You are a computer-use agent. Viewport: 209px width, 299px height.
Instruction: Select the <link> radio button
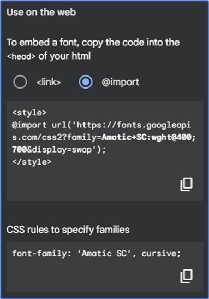coord(20,82)
